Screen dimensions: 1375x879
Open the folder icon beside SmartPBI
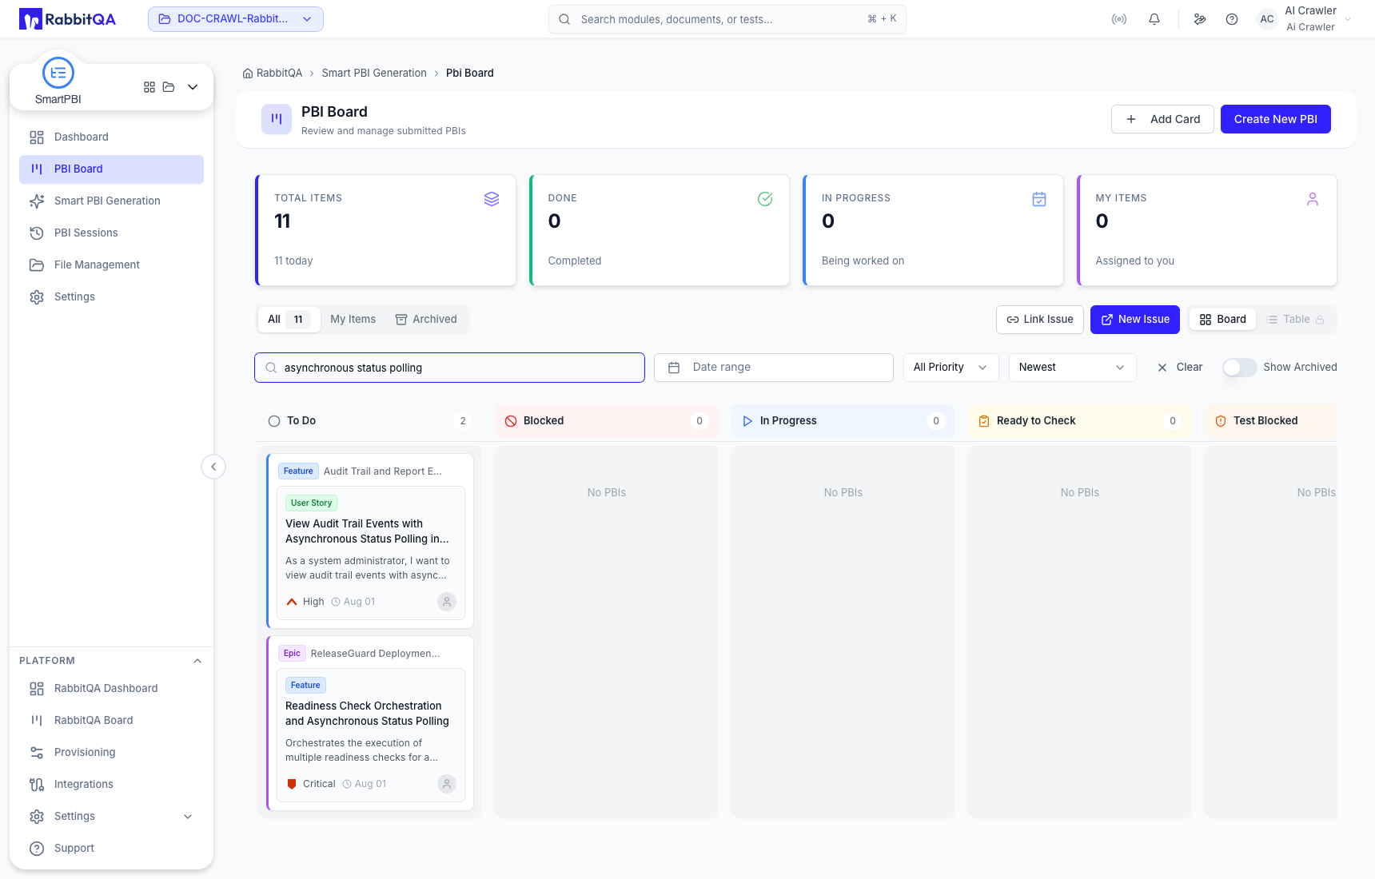(169, 87)
